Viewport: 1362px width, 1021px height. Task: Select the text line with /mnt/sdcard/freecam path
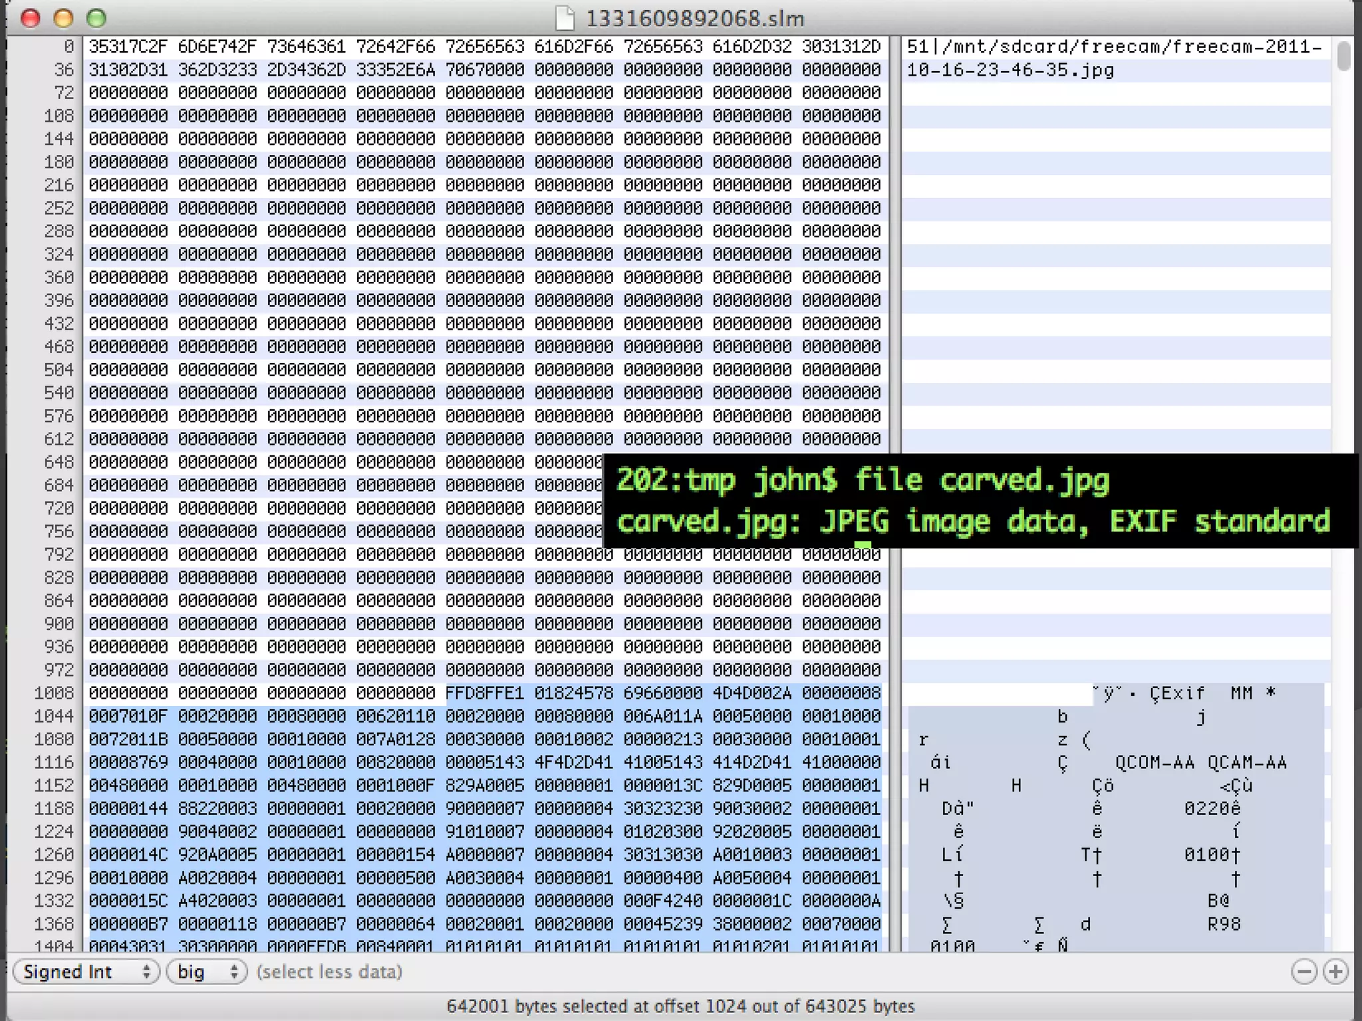coord(1114,47)
